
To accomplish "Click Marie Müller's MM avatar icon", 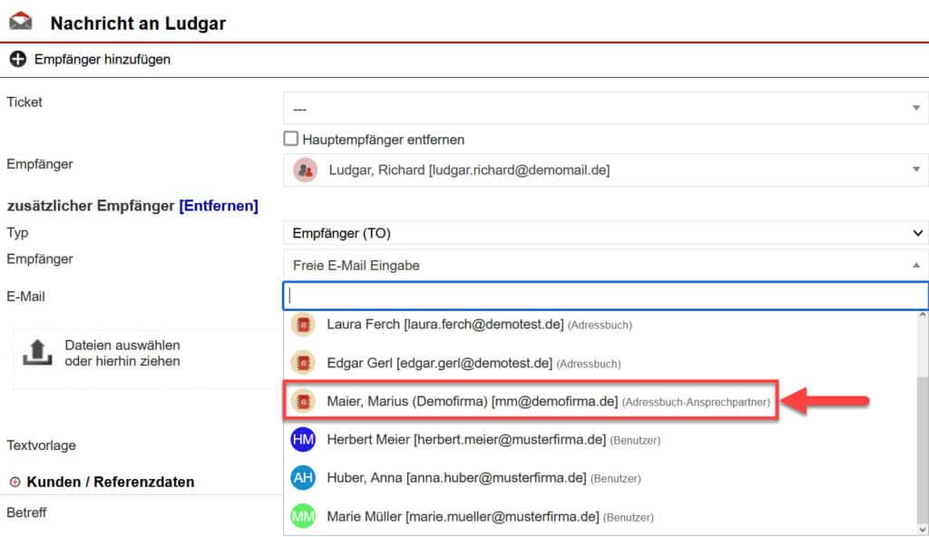I will point(302,515).
